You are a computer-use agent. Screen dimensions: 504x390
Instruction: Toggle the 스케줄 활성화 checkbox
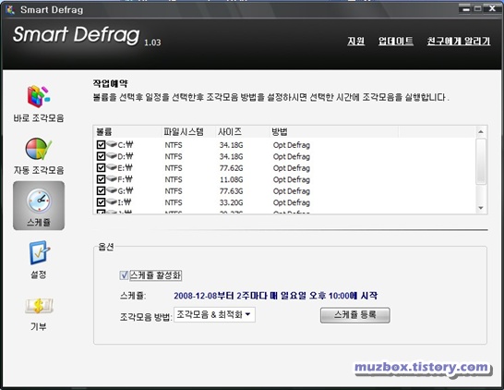point(124,275)
